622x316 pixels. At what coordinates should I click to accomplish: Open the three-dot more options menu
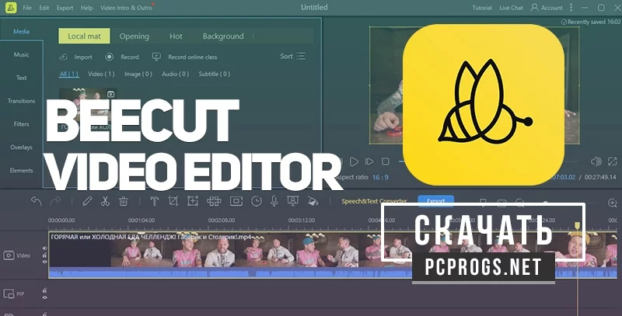571,8
